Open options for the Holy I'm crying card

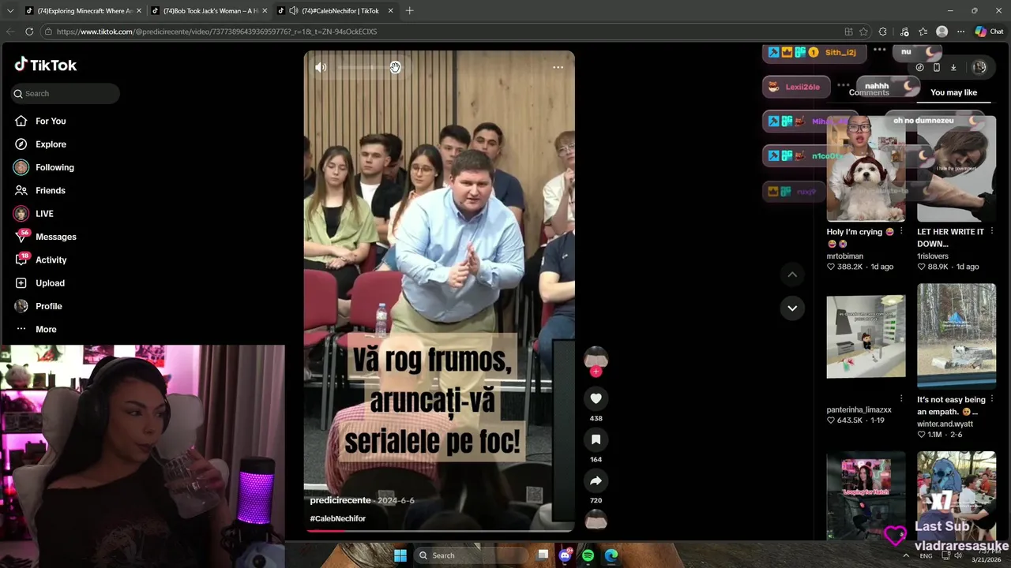point(901,232)
